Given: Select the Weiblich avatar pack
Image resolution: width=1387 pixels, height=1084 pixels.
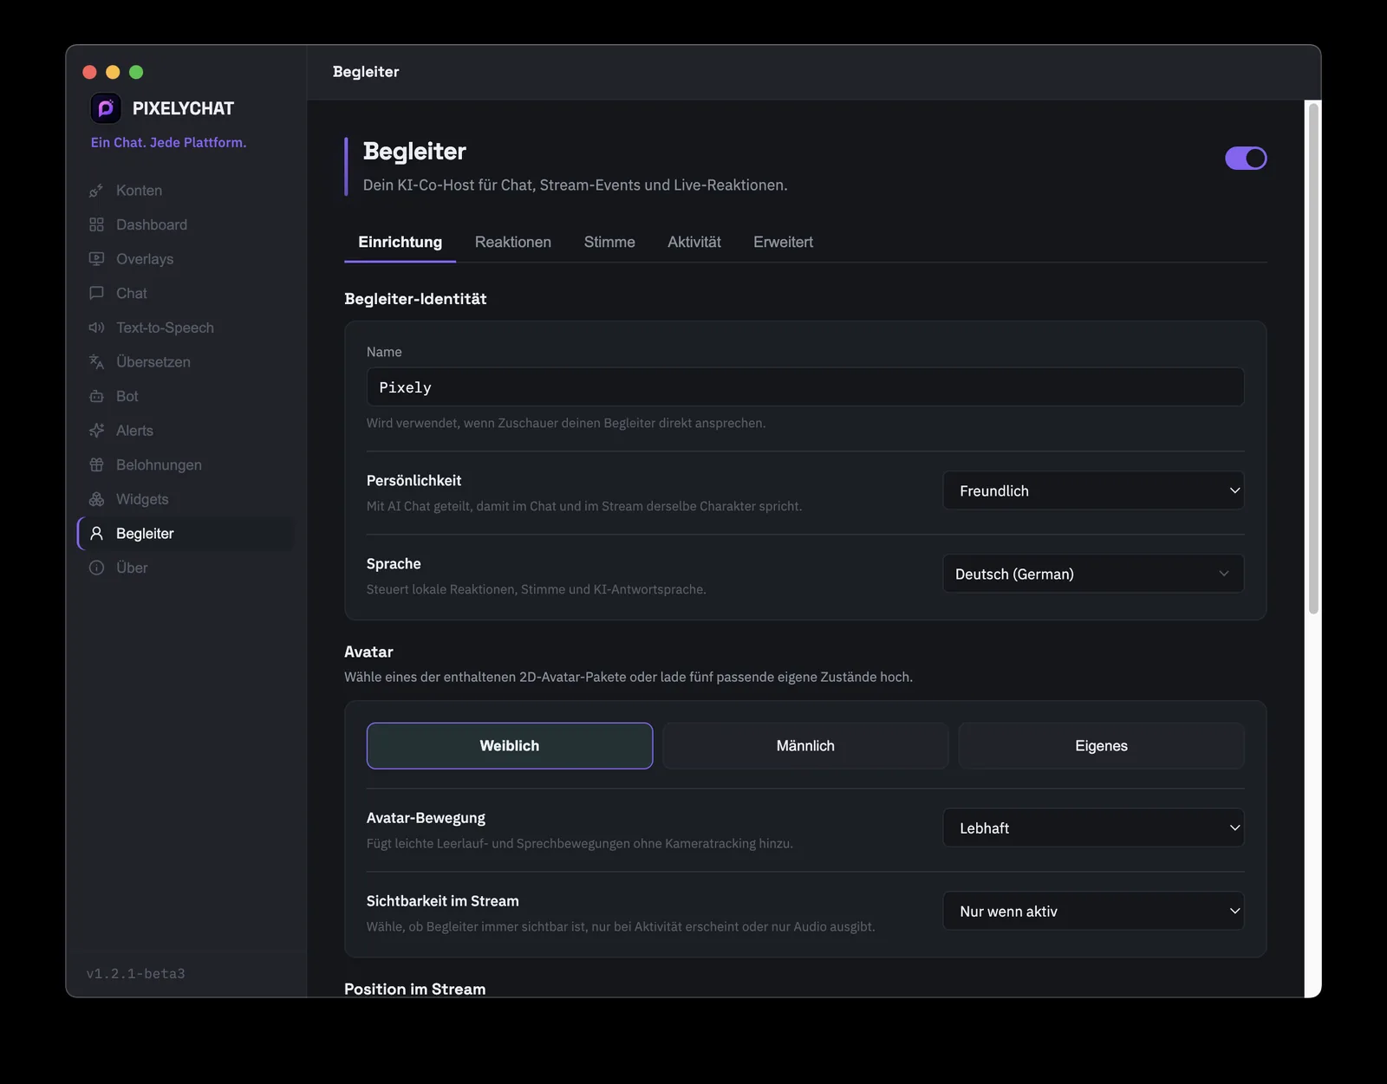Looking at the screenshot, I should [510, 746].
